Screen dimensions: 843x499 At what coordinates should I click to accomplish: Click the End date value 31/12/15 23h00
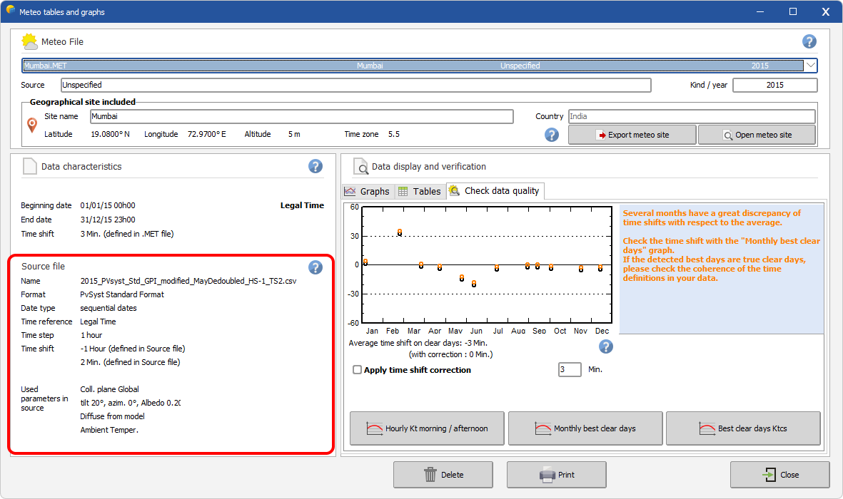(x=108, y=220)
